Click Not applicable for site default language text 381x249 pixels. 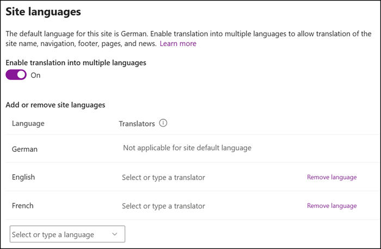[187, 148]
